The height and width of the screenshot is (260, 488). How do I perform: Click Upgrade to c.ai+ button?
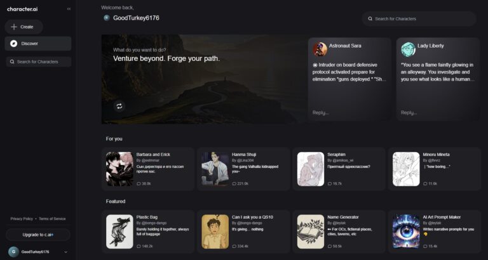(37, 235)
